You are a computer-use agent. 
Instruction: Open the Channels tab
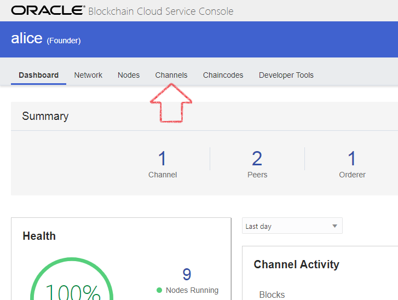tap(171, 75)
